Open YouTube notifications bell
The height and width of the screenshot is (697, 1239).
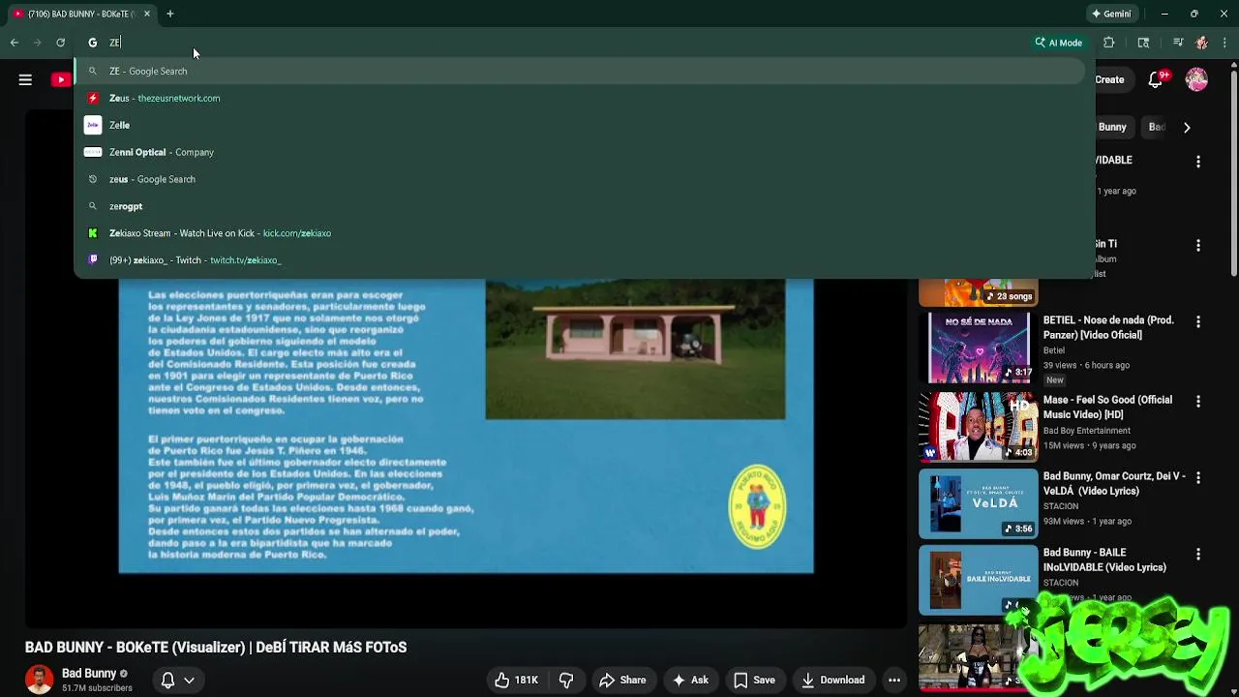click(x=1156, y=79)
